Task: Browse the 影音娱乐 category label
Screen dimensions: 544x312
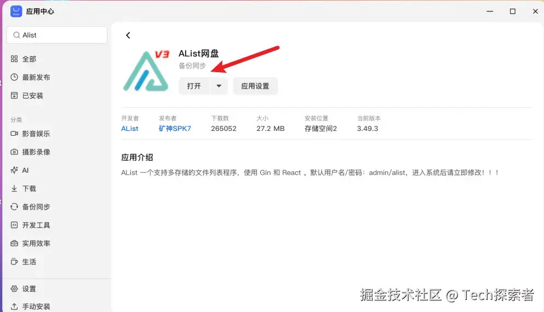Action: [x=36, y=134]
